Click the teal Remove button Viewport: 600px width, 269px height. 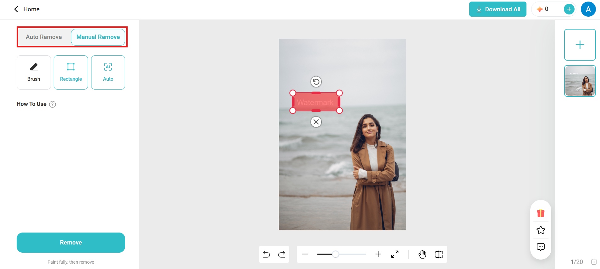coord(71,243)
